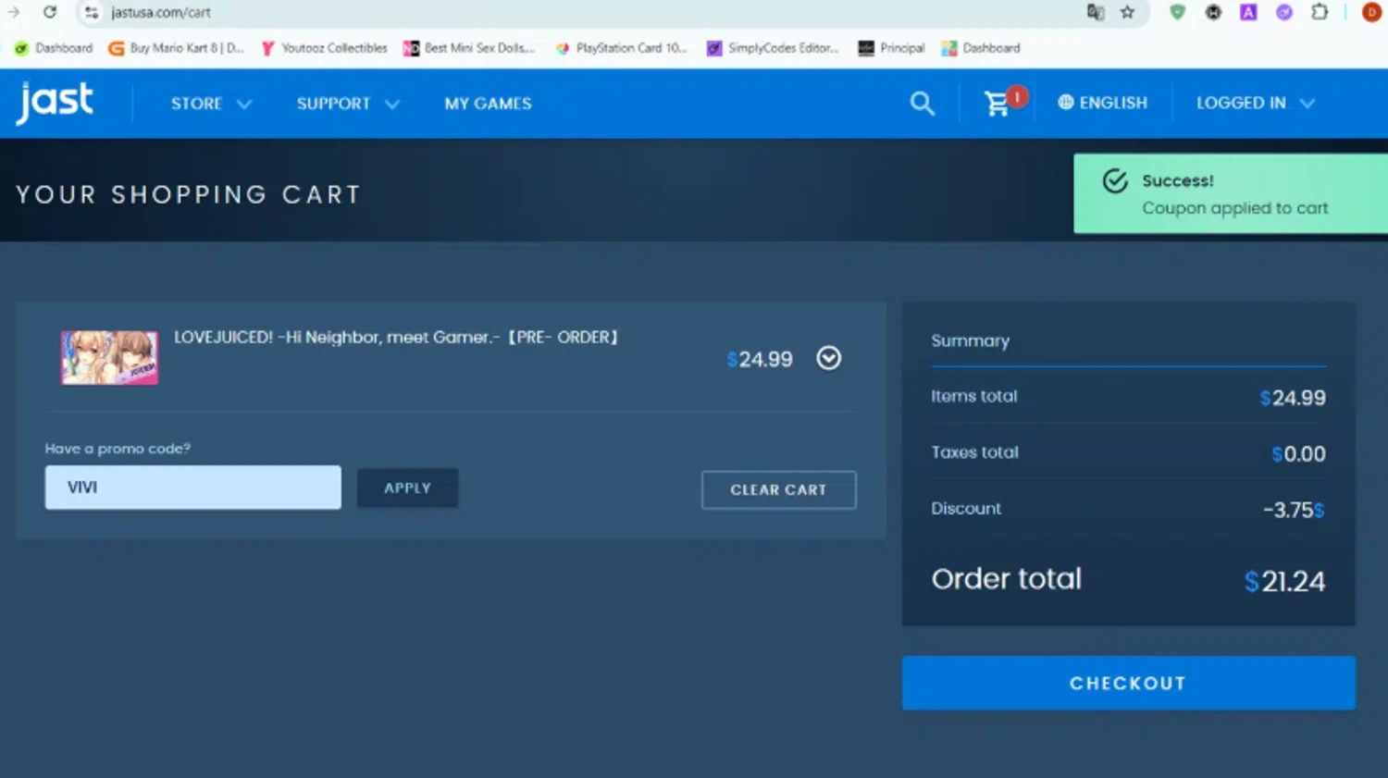The height and width of the screenshot is (778, 1388).
Task: Click the promo code input field
Action: tap(193, 488)
